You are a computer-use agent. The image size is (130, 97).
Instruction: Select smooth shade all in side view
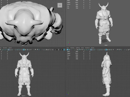pyautogui.click(x=106, y=50)
